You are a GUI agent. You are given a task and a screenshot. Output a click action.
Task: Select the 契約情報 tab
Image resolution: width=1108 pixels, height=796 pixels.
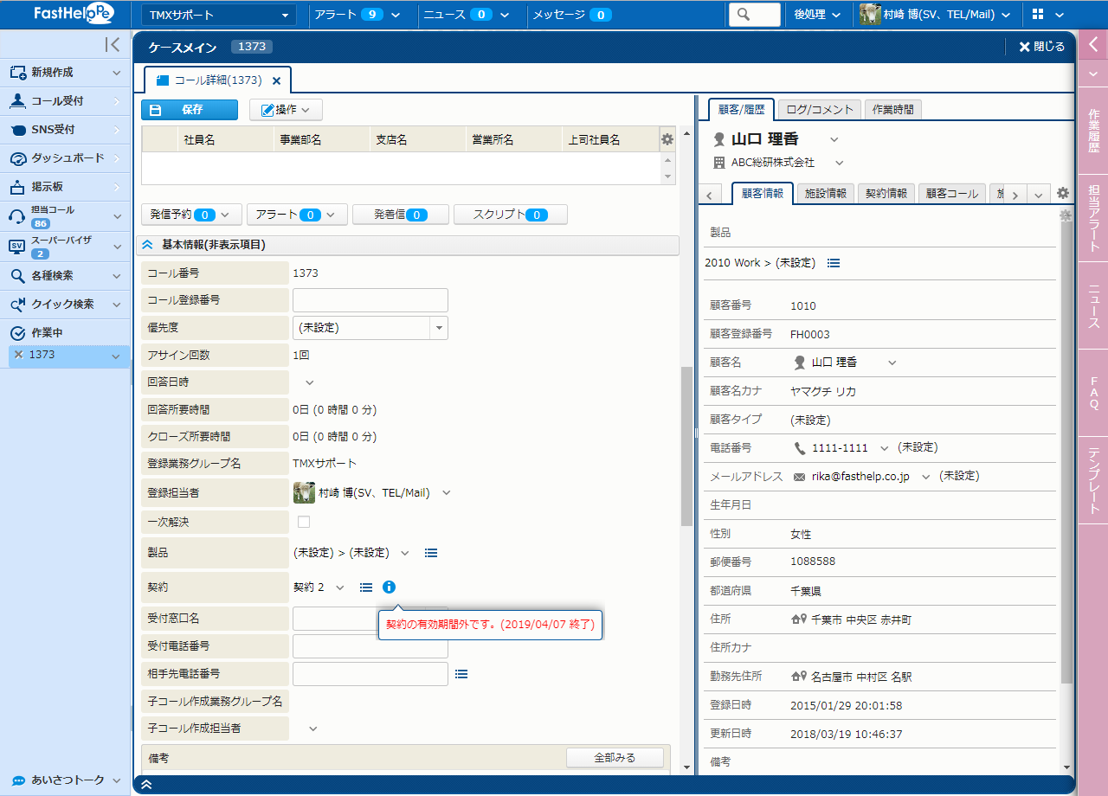(x=886, y=194)
